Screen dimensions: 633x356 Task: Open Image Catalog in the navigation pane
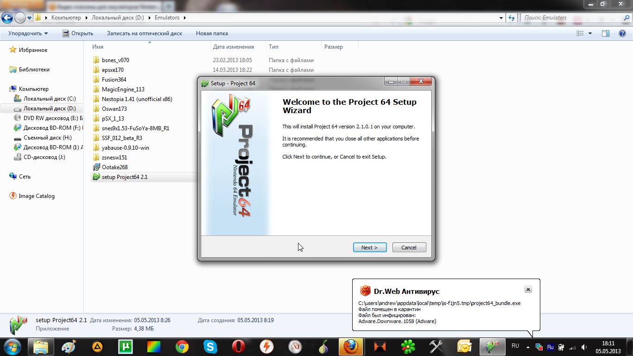[x=37, y=196]
